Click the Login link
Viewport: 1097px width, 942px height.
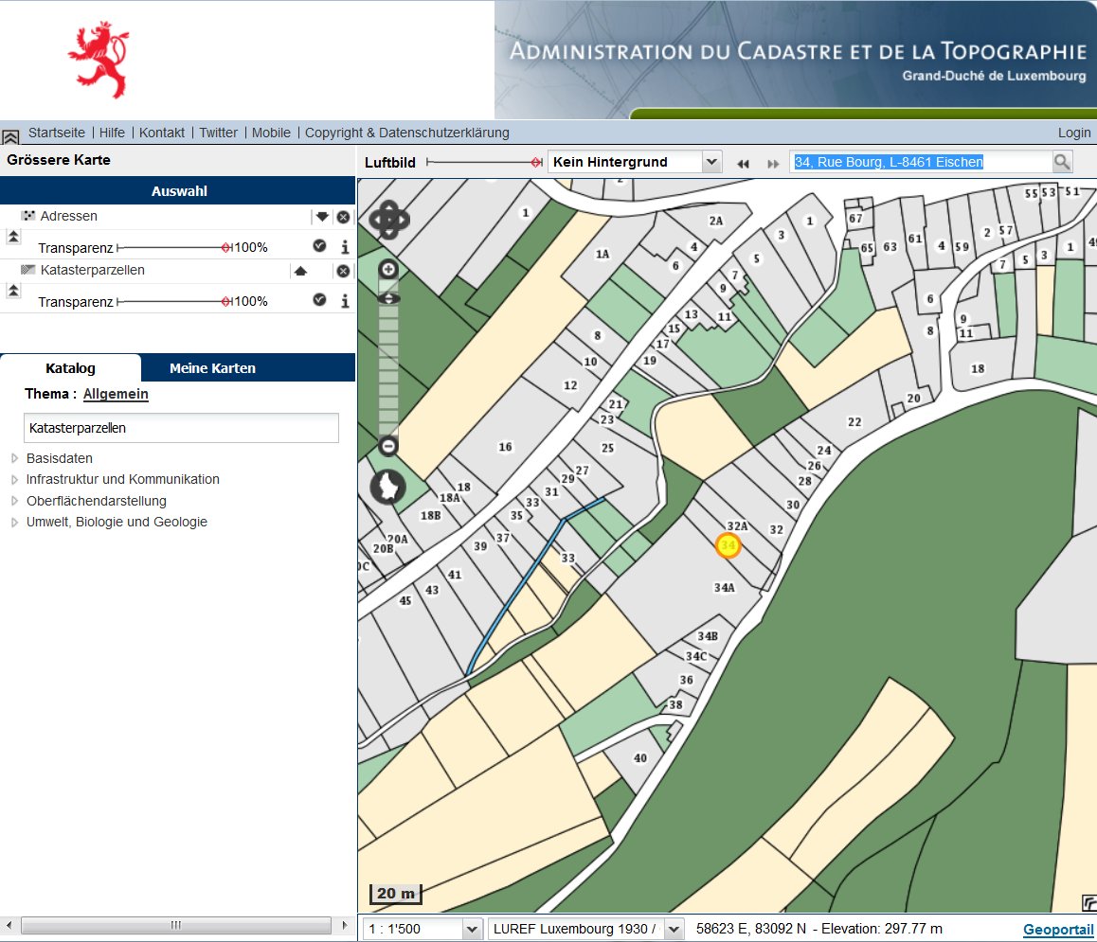tap(1073, 133)
